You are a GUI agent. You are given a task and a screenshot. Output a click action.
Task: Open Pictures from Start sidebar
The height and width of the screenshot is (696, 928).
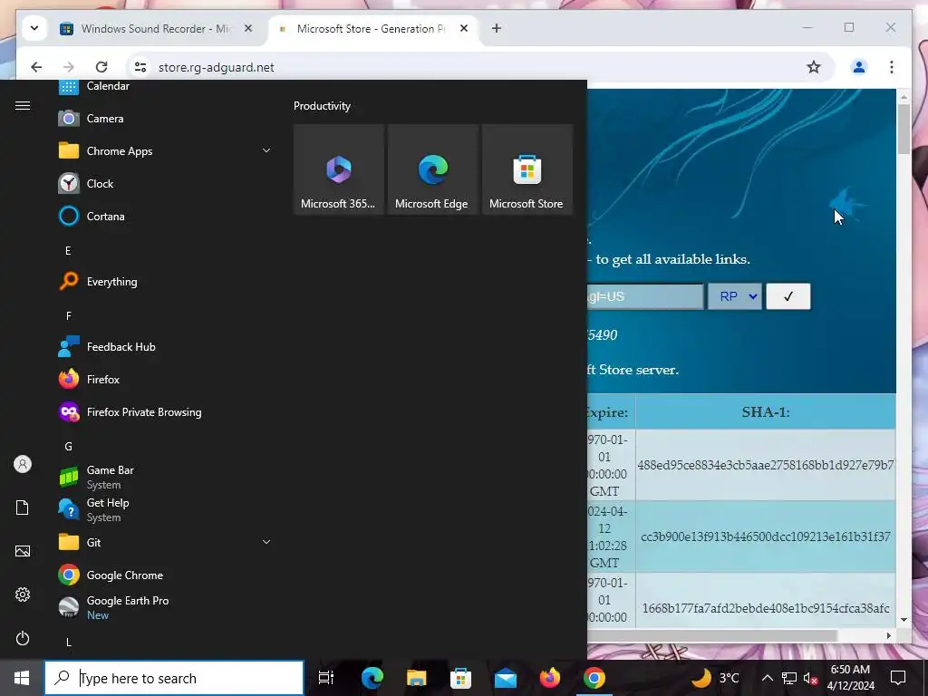point(23,551)
